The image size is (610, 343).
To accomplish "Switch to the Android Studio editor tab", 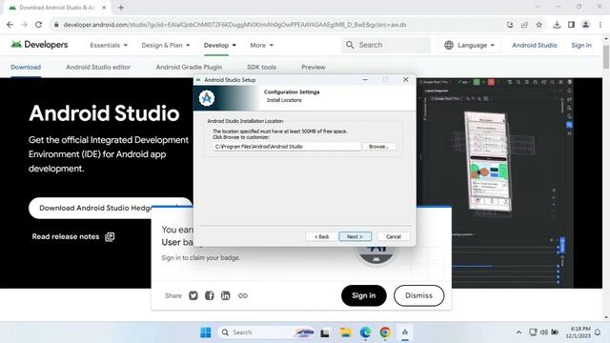I will tap(98, 67).
